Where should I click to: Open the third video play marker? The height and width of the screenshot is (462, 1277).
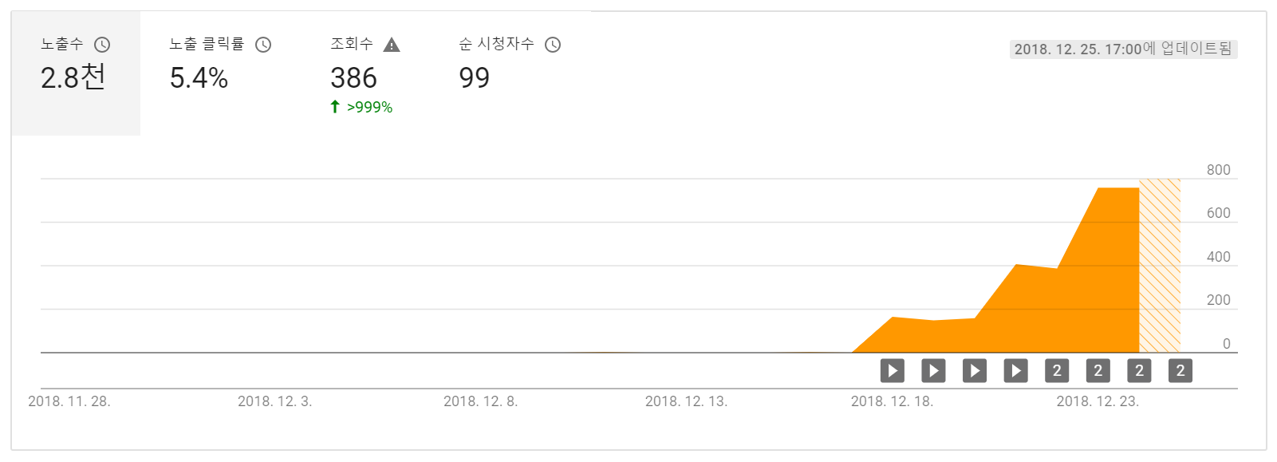coord(975,370)
